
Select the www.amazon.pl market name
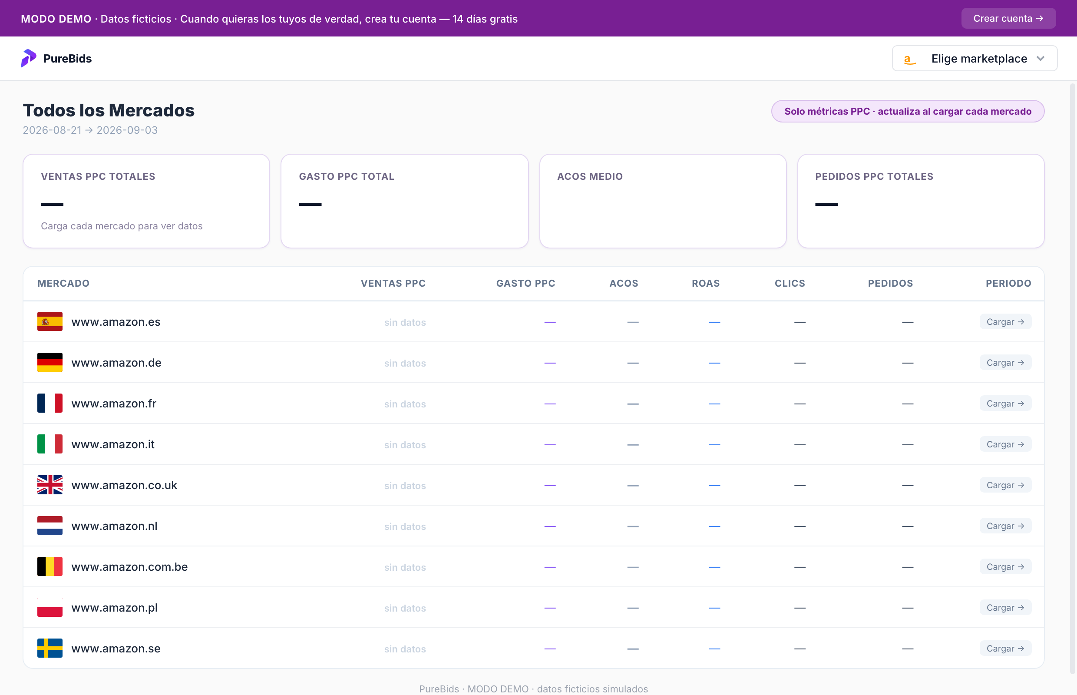pyautogui.click(x=115, y=607)
